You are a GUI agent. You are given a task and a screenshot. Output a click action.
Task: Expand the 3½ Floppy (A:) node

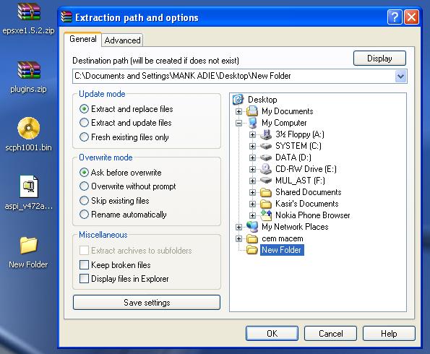click(252, 134)
